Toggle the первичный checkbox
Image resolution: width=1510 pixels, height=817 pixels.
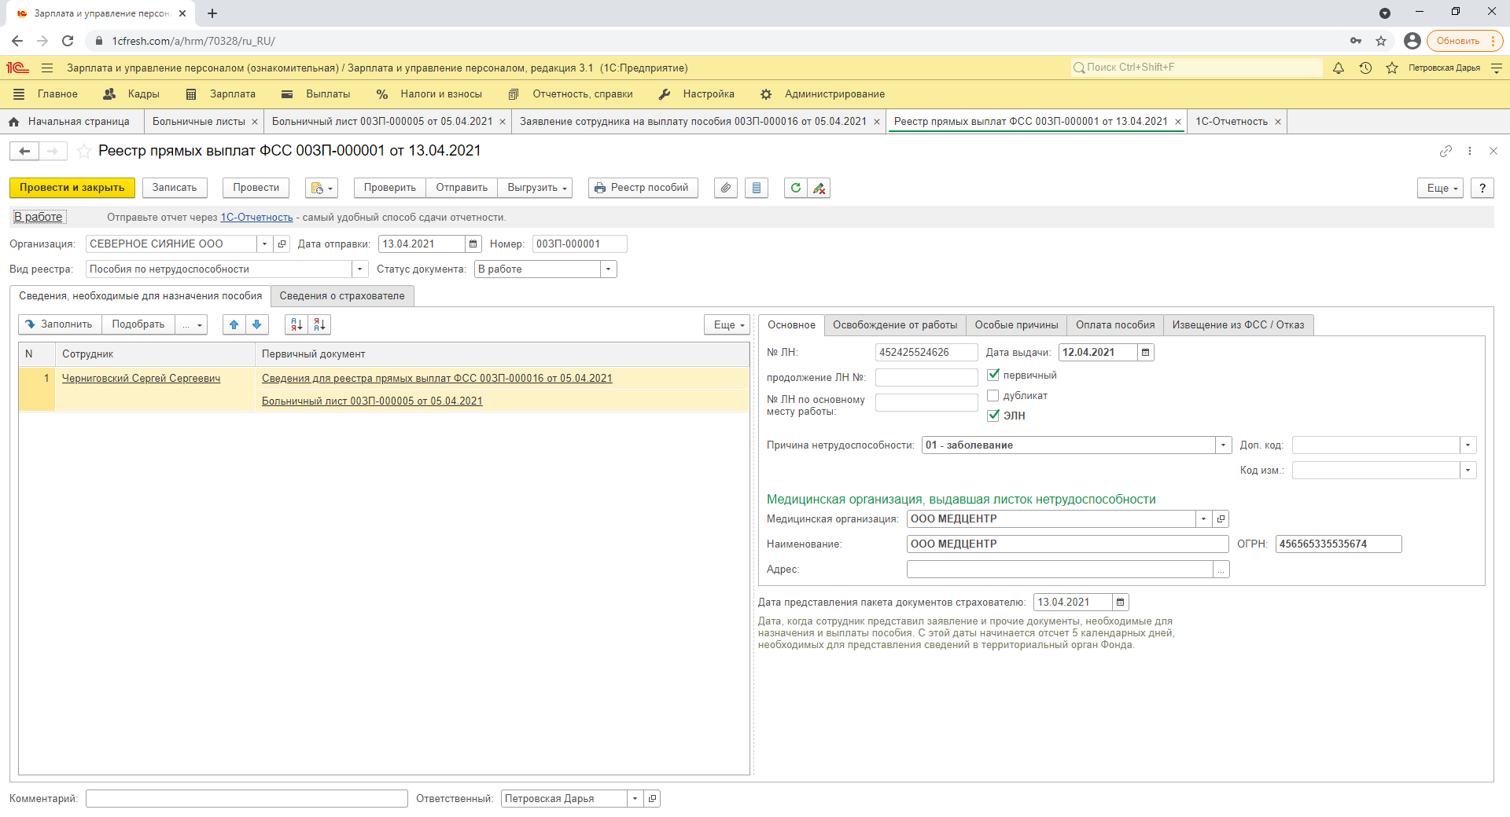[993, 375]
